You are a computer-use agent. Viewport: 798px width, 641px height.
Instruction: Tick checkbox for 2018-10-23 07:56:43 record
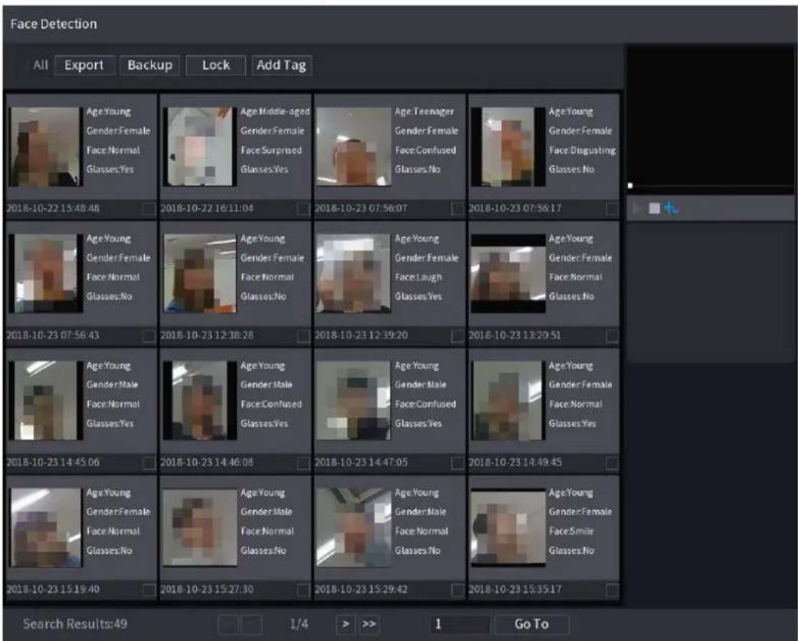(x=149, y=335)
